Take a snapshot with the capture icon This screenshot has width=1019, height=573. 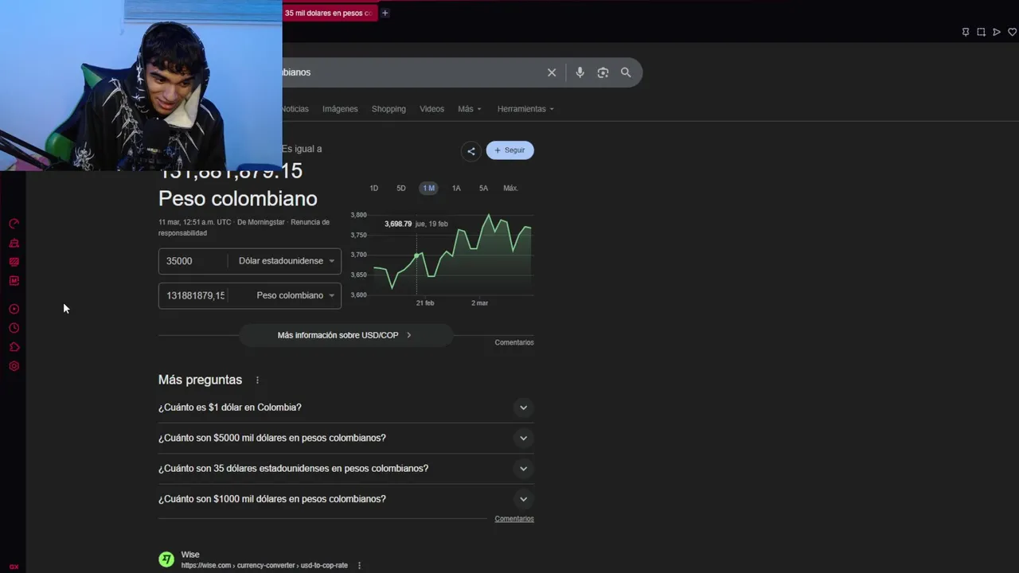pos(981,32)
